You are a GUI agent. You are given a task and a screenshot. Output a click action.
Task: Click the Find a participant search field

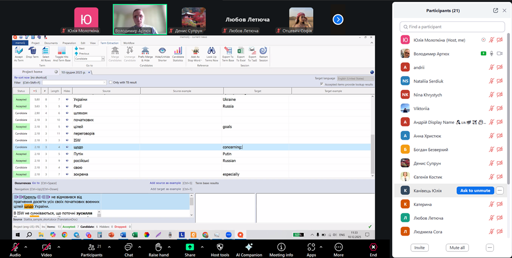pyautogui.click(x=452, y=27)
